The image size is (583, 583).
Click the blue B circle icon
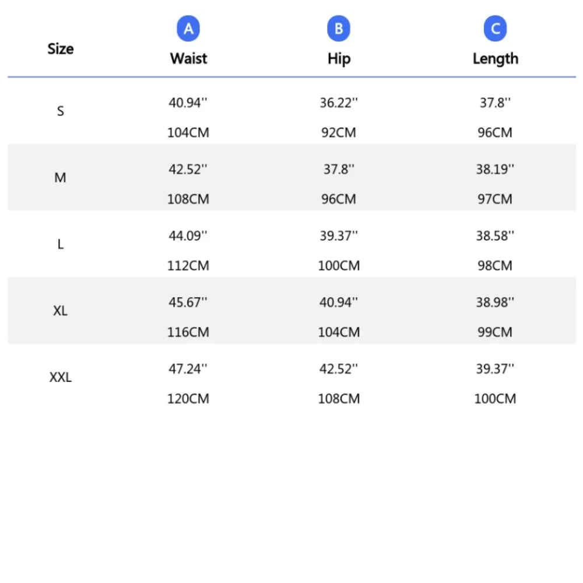click(x=338, y=29)
